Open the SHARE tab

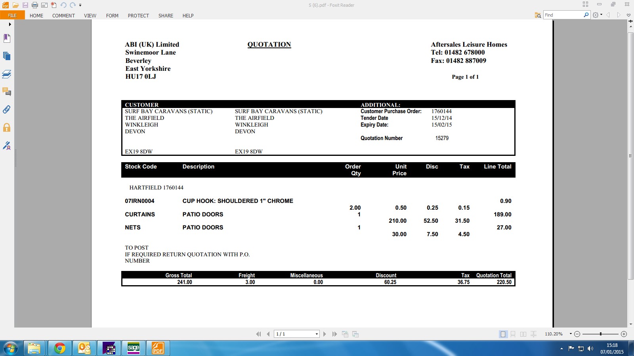(166, 15)
